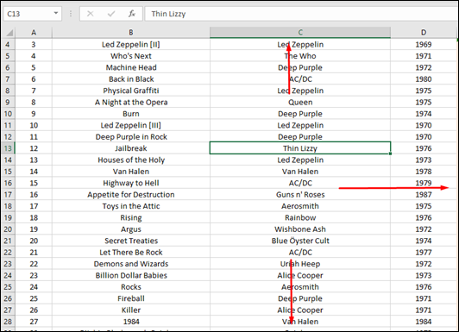Image resolution: width=459 pixels, height=332 pixels.
Task: Select the Wishbone Ash cell
Action: coord(300,229)
